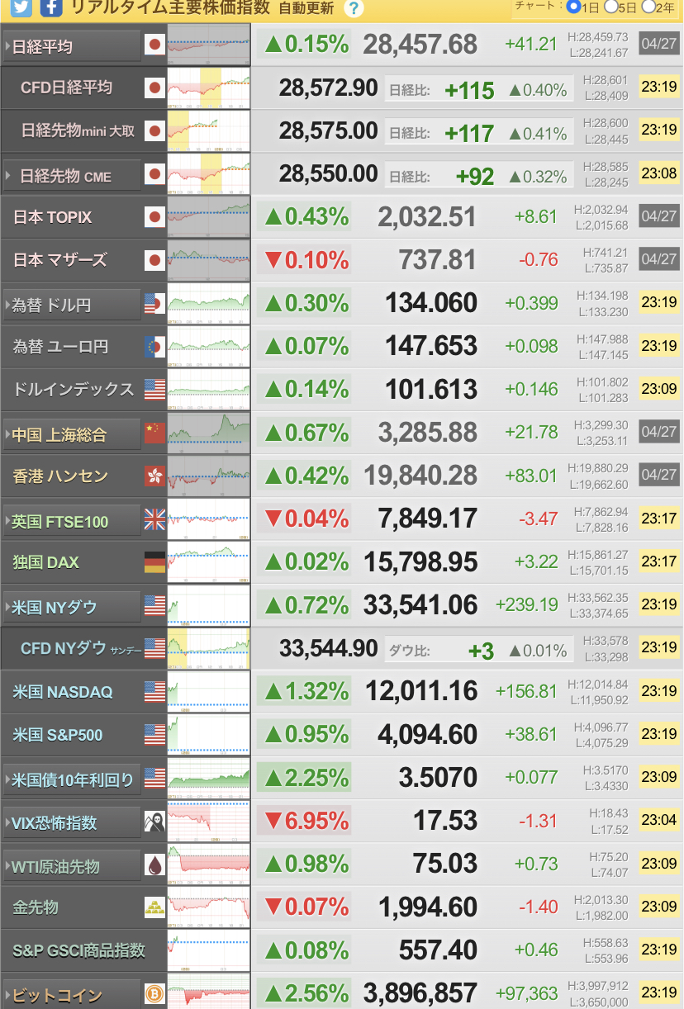Click the German flag beside 独国 DAX
This screenshot has height=1009, width=684.
pos(154,562)
